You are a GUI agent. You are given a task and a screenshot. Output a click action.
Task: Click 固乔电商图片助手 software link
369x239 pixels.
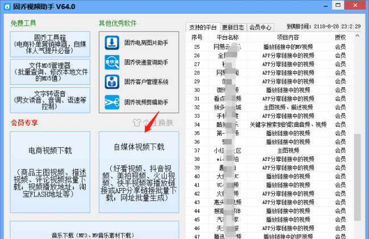(146, 42)
